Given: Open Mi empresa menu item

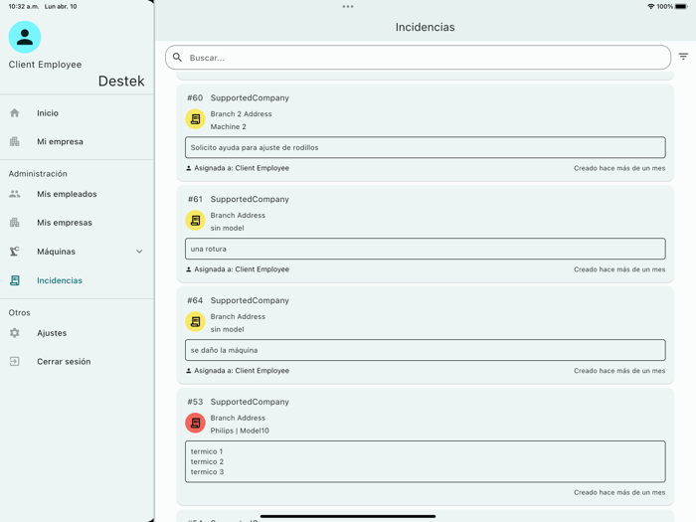Looking at the screenshot, I should coord(78,141).
